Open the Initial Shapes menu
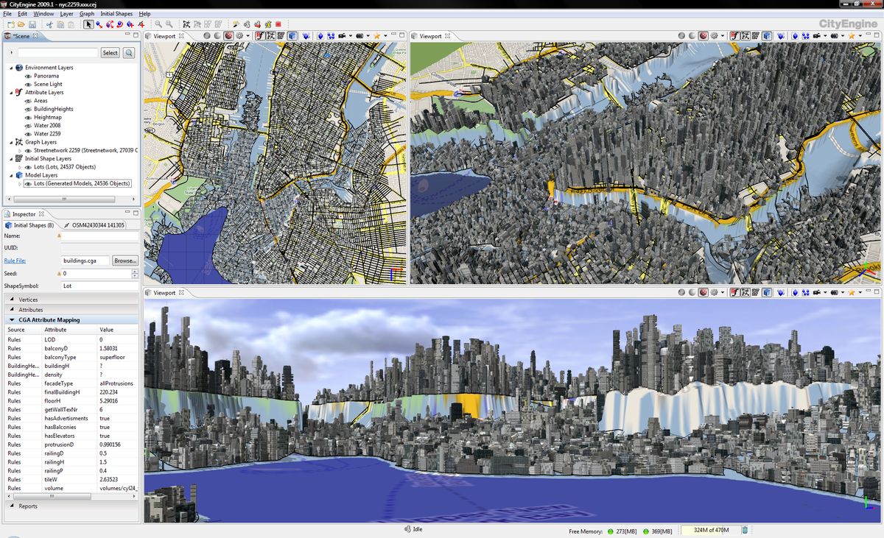The width and height of the screenshot is (884, 538). [116, 14]
